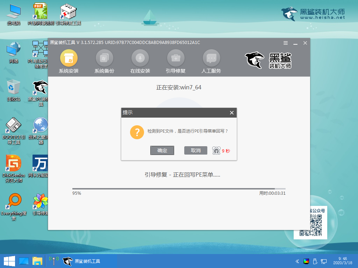Click the installation progress bar
The width and height of the screenshot is (358, 268).
pyautogui.click(x=179, y=189)
